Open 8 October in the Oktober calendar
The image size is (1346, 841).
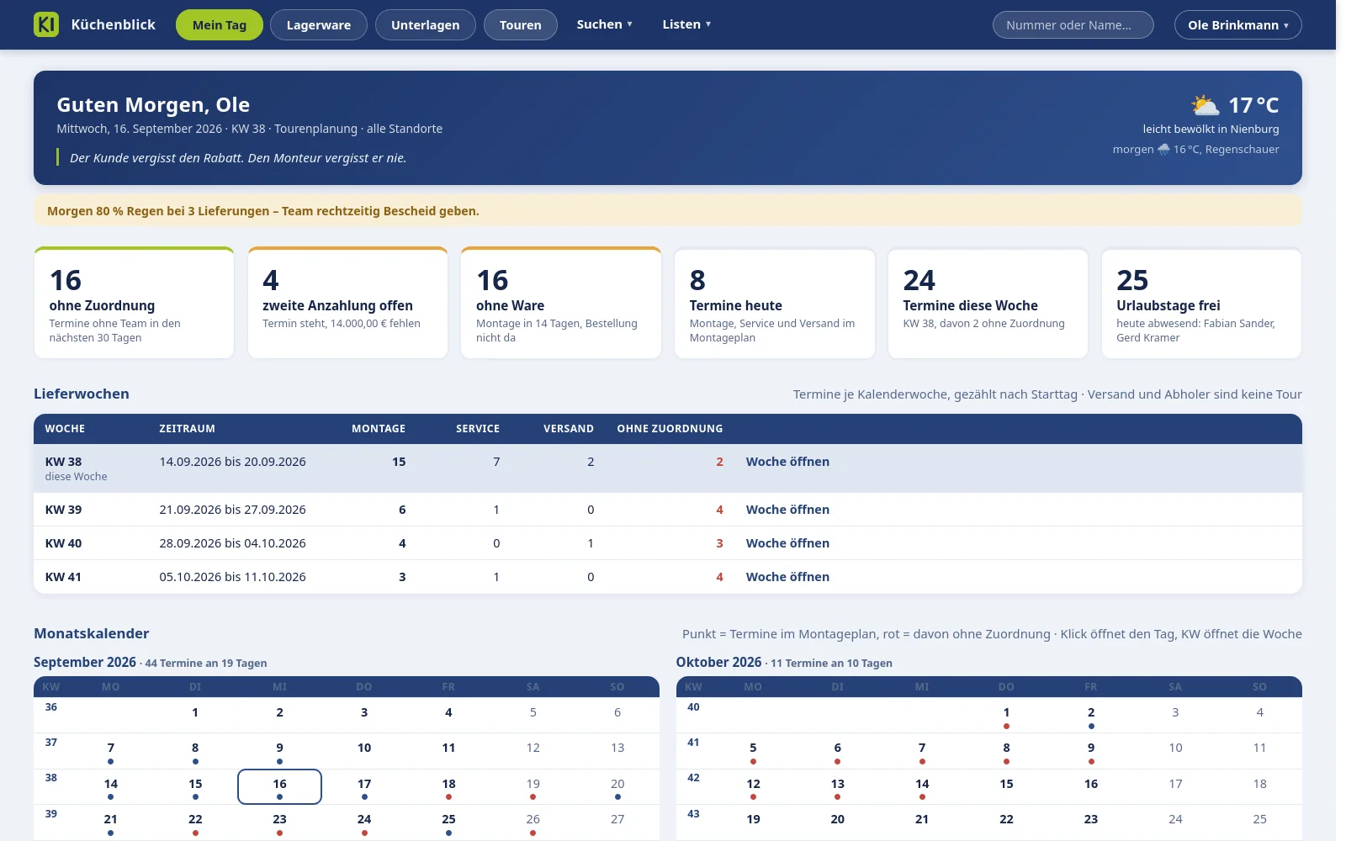pyautogui.click(x=1006, y=750)
